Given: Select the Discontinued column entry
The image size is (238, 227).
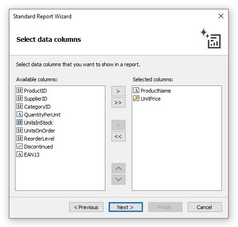Looking at the screenshot, I should pos(39,147).
